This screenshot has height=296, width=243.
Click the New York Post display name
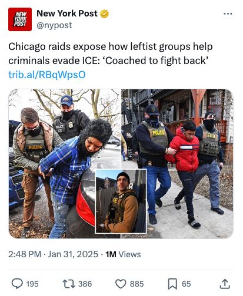click(67, 14)
